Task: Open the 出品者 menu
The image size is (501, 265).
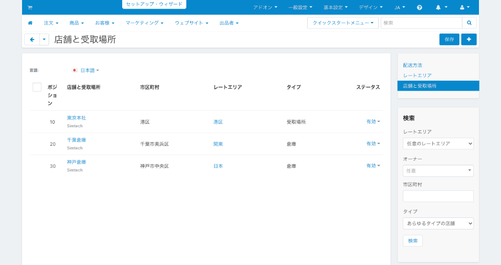Action: pos(229,23)
